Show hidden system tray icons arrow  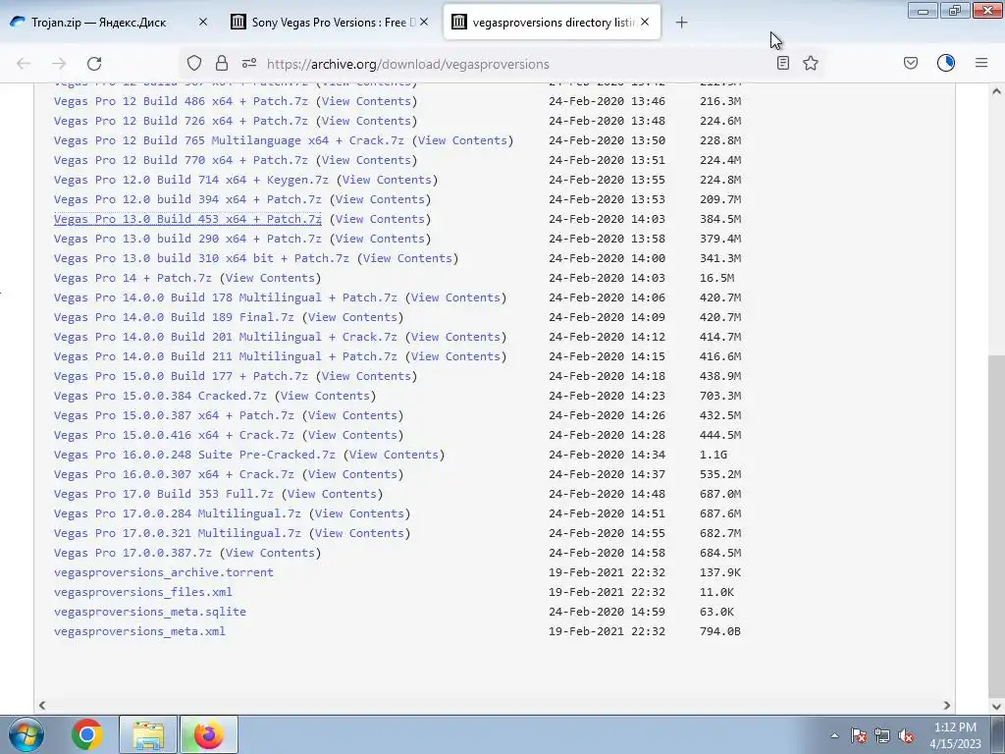[x=834, y=735]
